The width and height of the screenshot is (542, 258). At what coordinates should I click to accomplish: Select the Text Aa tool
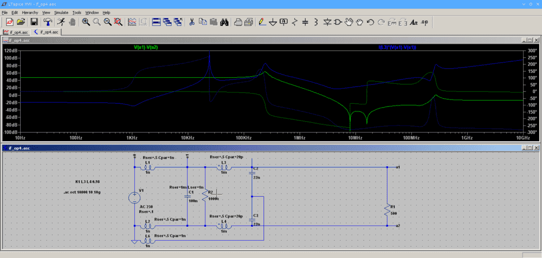coord(414,22)
